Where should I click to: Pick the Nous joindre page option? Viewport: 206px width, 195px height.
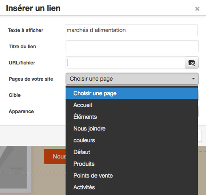coord(132,129)
